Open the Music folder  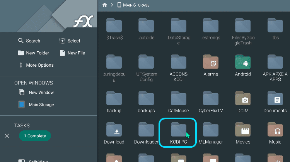point(275,133)
